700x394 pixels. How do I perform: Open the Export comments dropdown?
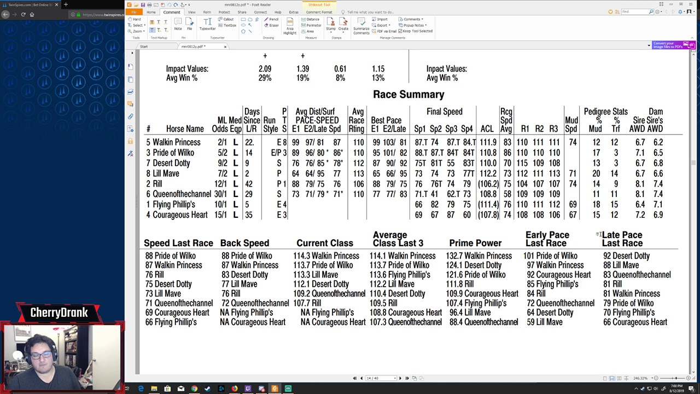pos(381,25)
